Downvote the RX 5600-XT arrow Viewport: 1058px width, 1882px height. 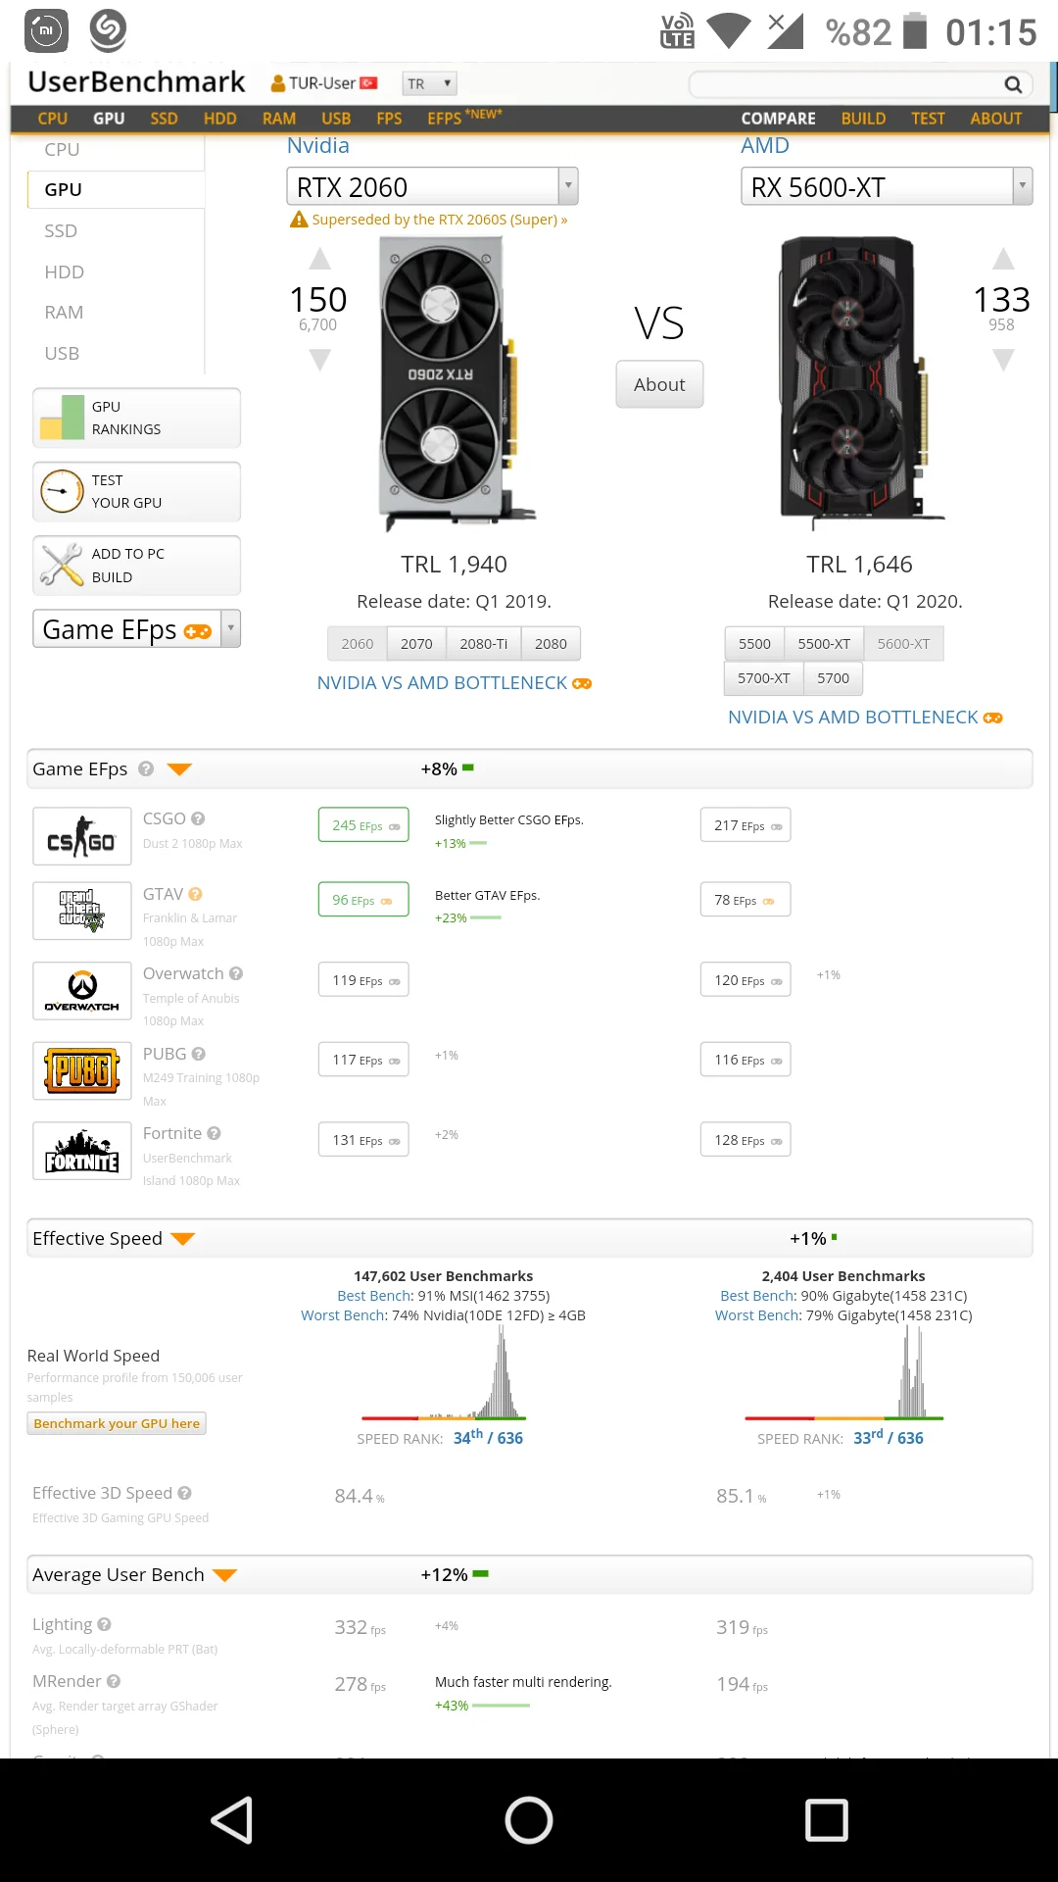pyautogui.click(x=1002, y=360)
